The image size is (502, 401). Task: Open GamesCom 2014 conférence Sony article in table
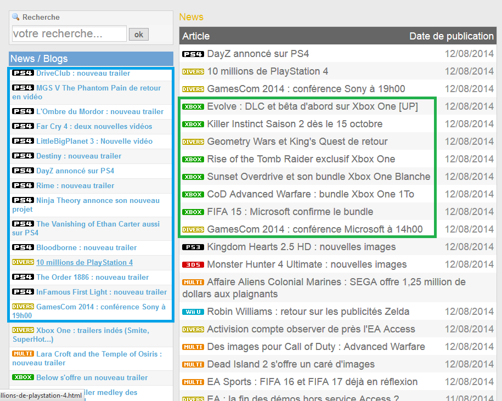[306, 89]
